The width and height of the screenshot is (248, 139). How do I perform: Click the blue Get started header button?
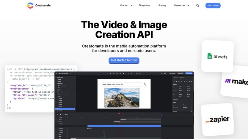[x=213, y=6]
